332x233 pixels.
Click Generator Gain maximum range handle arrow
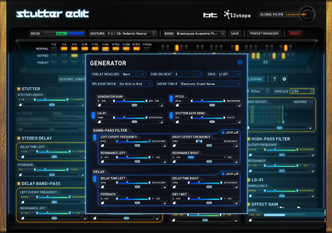pyautogui.click(x=146, y=101)
